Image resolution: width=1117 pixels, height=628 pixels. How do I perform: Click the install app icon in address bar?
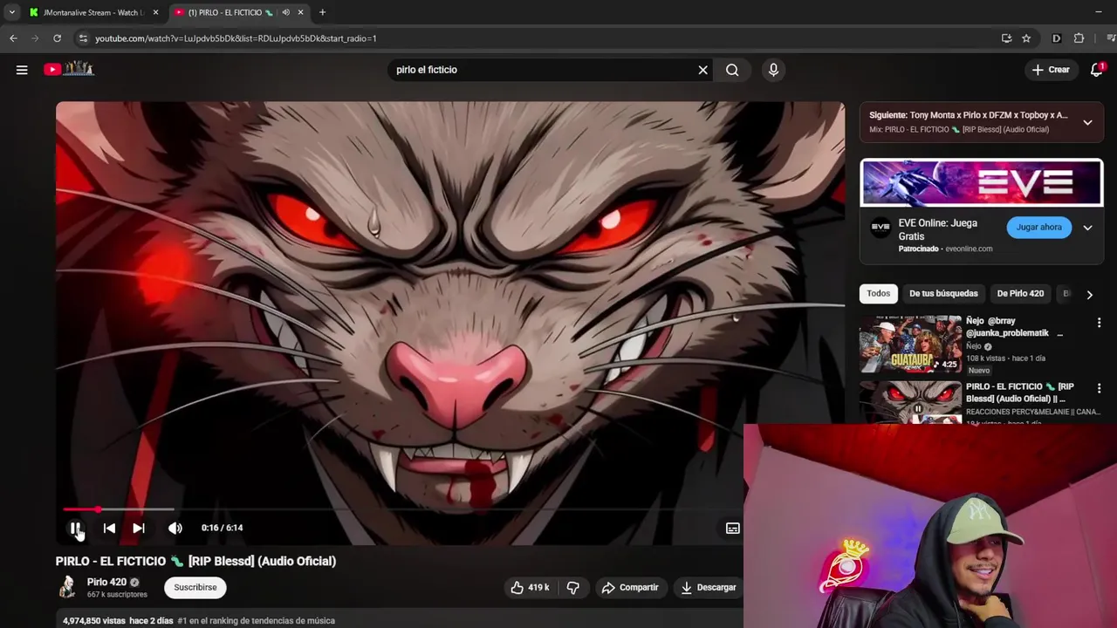(x=1006, y=38)
